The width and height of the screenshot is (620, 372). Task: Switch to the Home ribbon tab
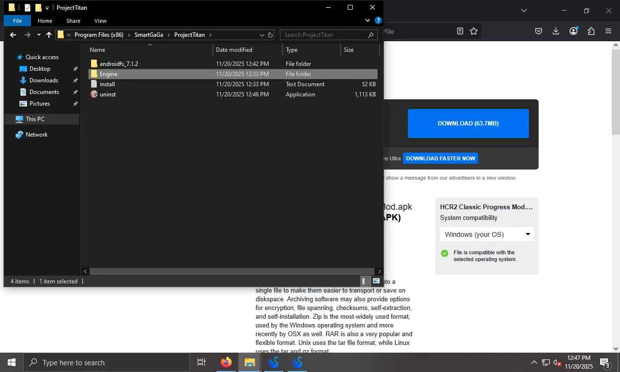coord(45,21)
